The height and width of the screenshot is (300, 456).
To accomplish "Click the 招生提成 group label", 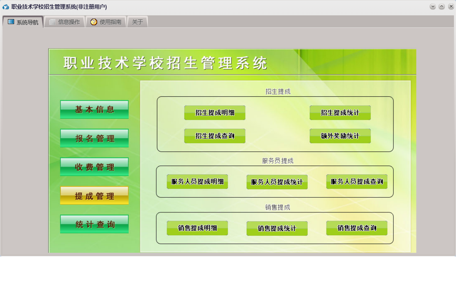I will pos(278,92).
